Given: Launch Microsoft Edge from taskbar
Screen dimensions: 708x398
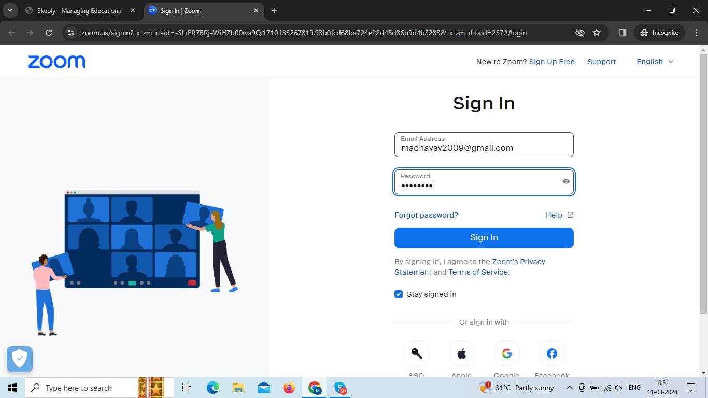Looking at the screenshot, I should pos(213,388).
